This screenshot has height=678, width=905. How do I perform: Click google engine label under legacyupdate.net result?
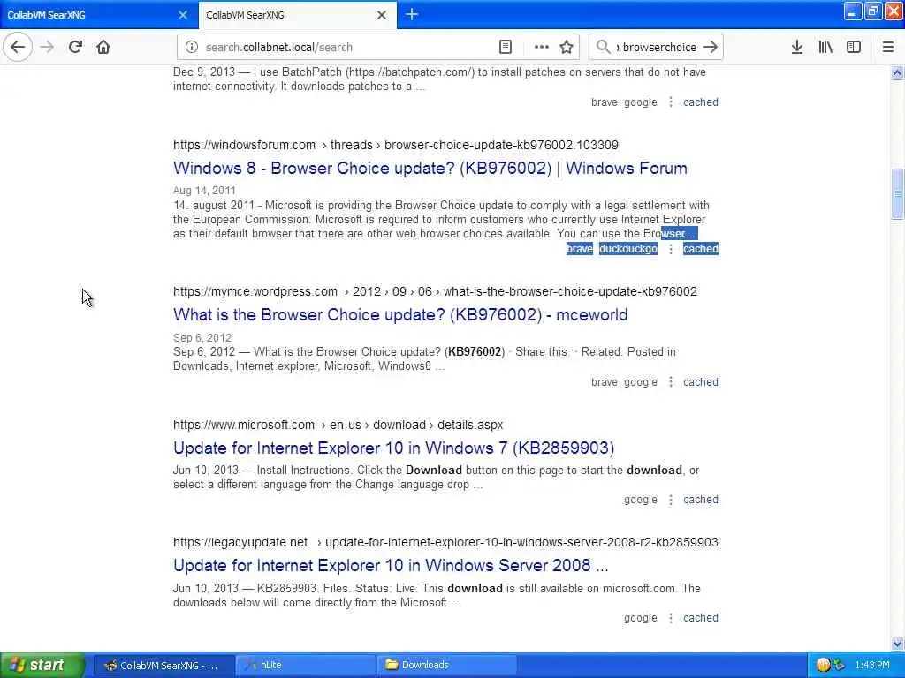(641, 618)
